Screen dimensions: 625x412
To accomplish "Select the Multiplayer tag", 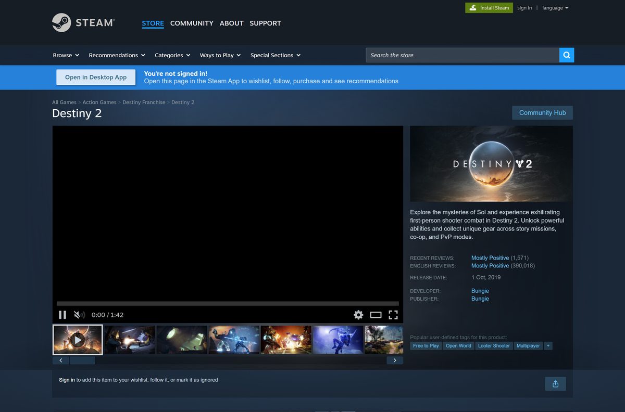I will pyautogui.click(x=528, y=345).
